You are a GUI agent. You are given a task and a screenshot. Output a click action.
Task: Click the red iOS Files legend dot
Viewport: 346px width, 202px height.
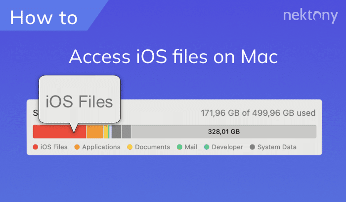[x=36, y=147]
